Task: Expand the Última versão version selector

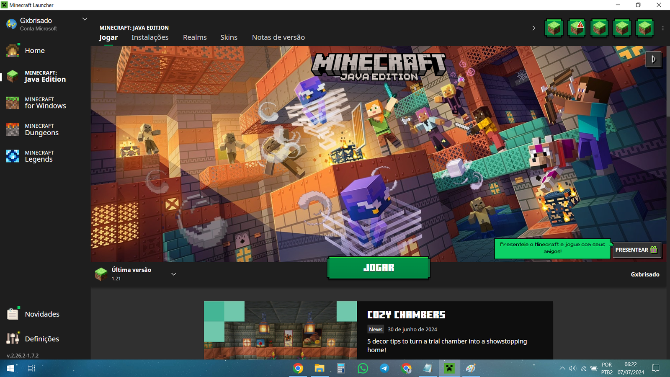Action: pos(174,274)
